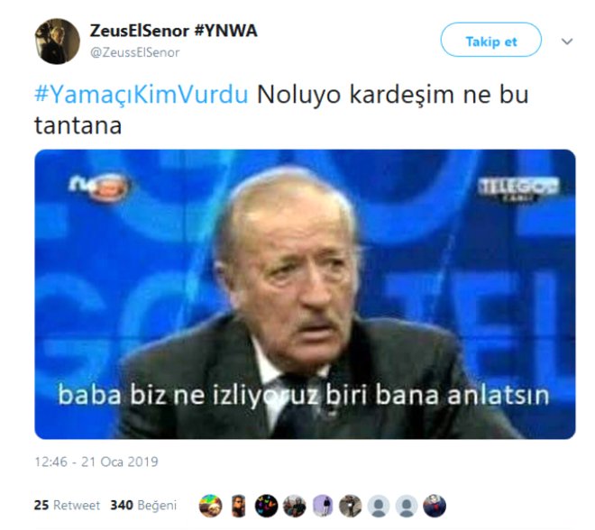Open the 12:46 - 21 Oca 2019 timestamp
Viewport: 595px width, 530px height.
[96, 461]
